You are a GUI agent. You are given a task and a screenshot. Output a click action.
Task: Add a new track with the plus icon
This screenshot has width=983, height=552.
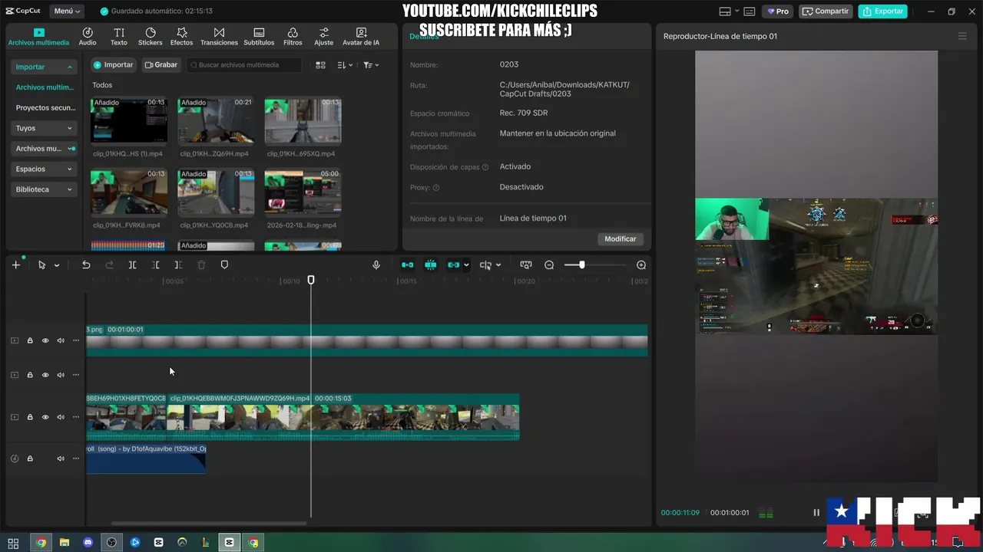(16, 265)
